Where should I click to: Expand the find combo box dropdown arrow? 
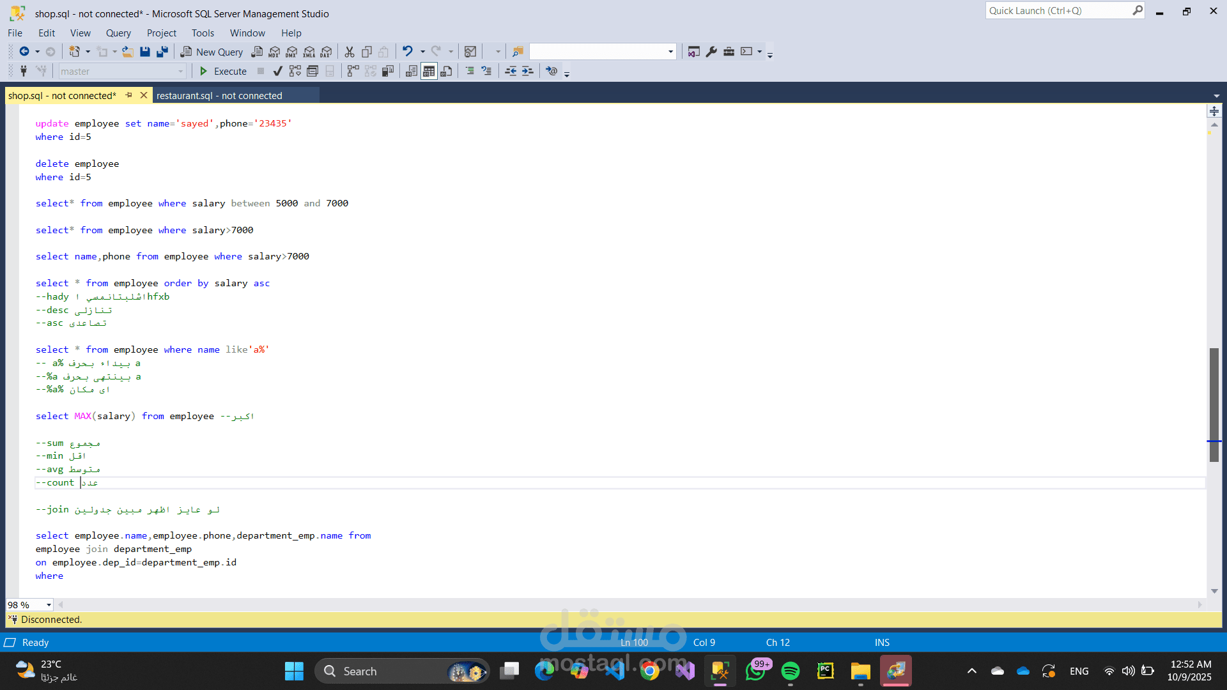coord(670,52)
